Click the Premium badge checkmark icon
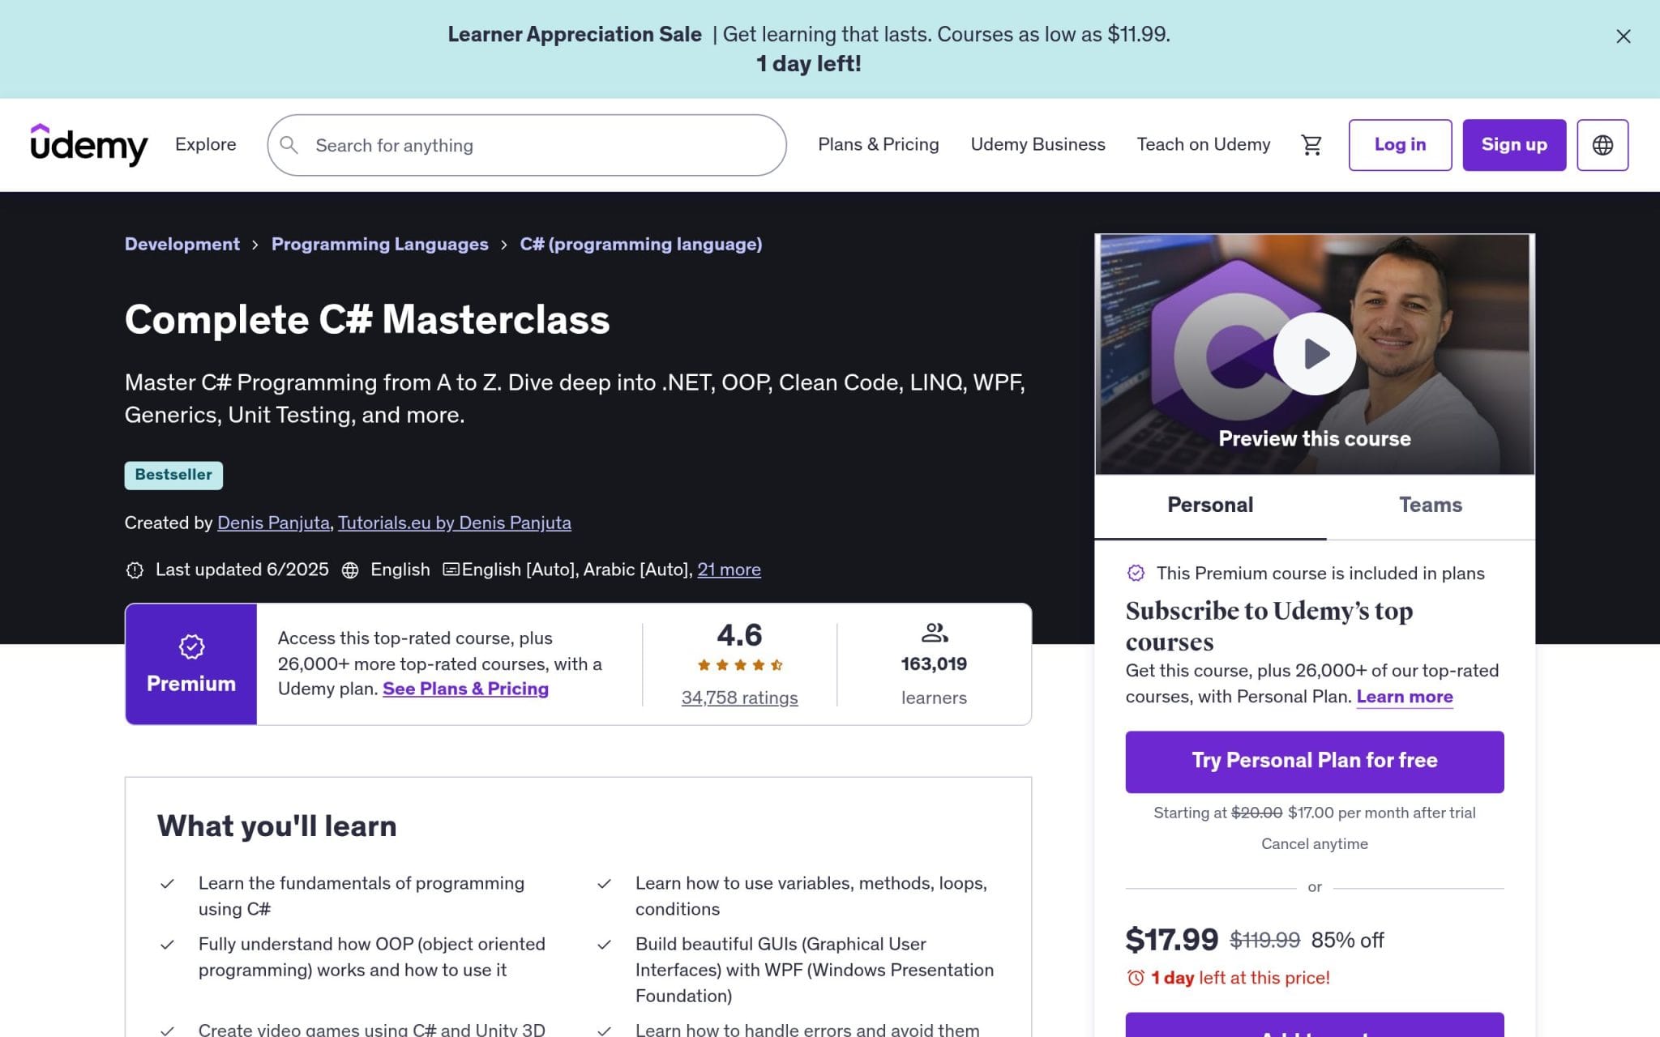The image size is (1660, 1037). [x=191, y=647]
